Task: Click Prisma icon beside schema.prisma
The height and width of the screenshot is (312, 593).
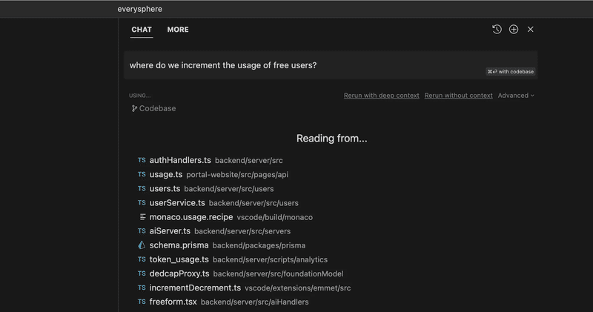Action: coord(142,245)
